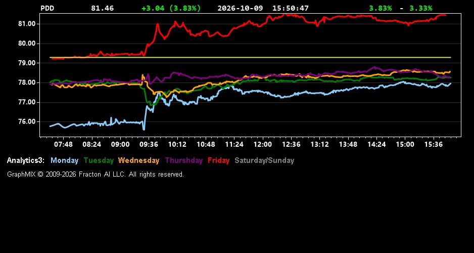This screenshot has height=253, width=474.
Task: Click the 12:00 time axis label
Action: 263,145
